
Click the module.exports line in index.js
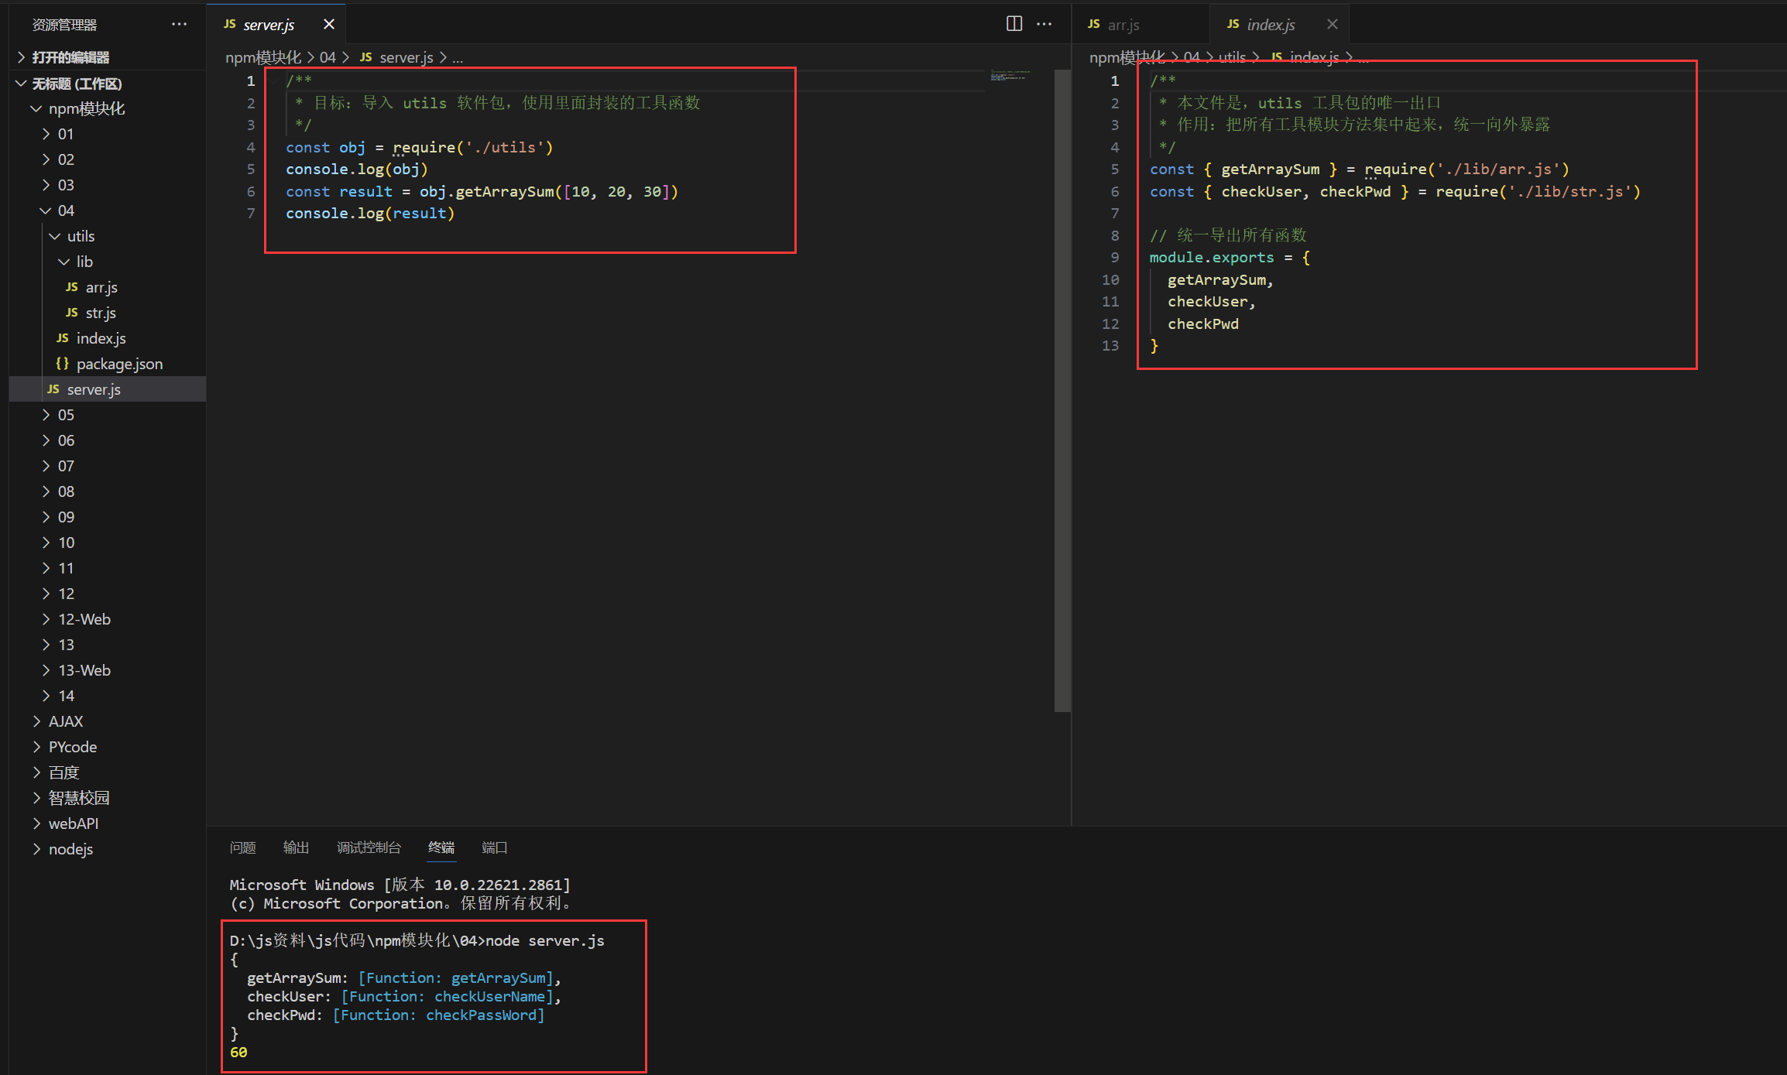1230,257
